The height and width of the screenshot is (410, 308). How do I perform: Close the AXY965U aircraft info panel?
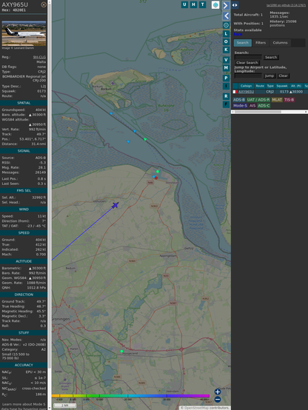pyautogui.click(x=44, y=4)
